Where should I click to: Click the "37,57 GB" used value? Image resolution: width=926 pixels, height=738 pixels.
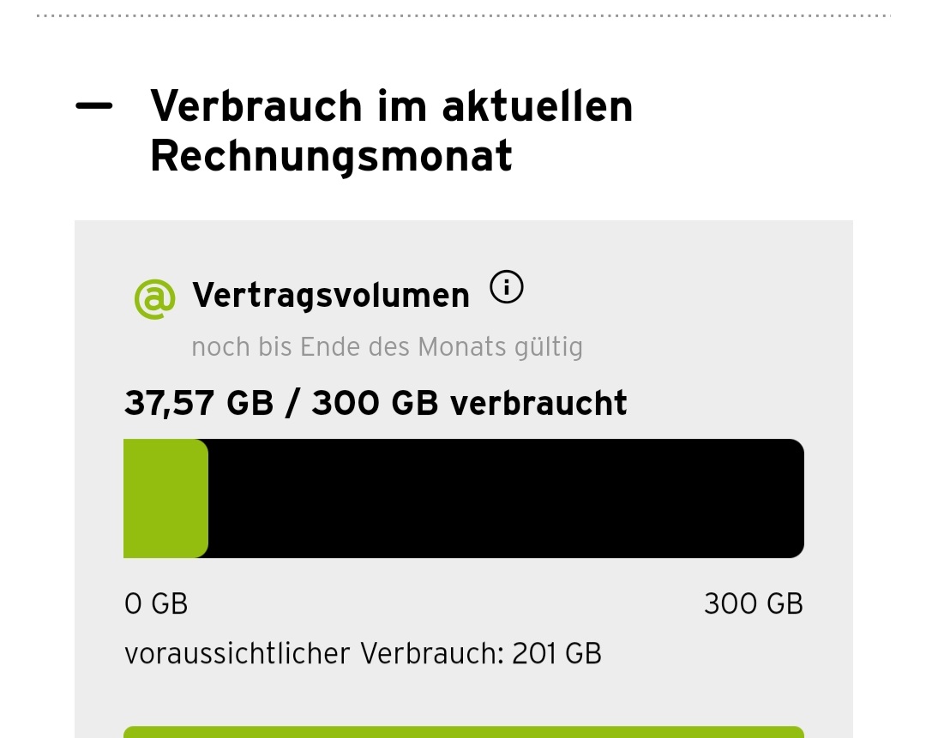click(x=199, y=403)
